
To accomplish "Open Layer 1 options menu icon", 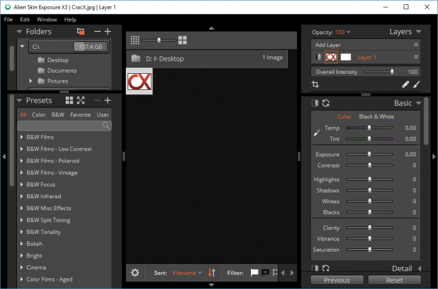I will point(416,57).
